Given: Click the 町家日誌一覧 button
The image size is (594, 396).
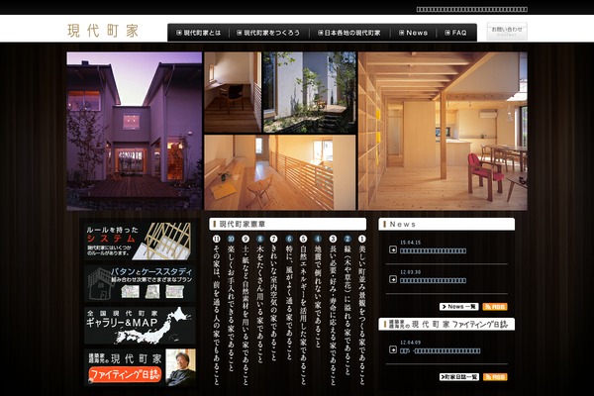Looking at the screenshot, I should pyautogui.click(x=459, y=377).
